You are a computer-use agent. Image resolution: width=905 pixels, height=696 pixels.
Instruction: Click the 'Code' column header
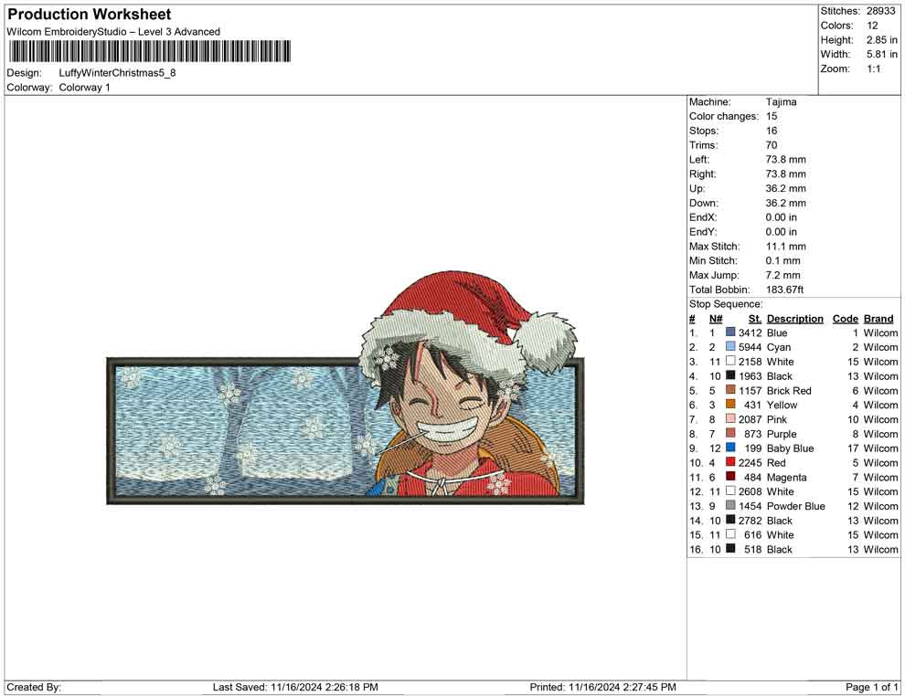[x=845, y=318]
